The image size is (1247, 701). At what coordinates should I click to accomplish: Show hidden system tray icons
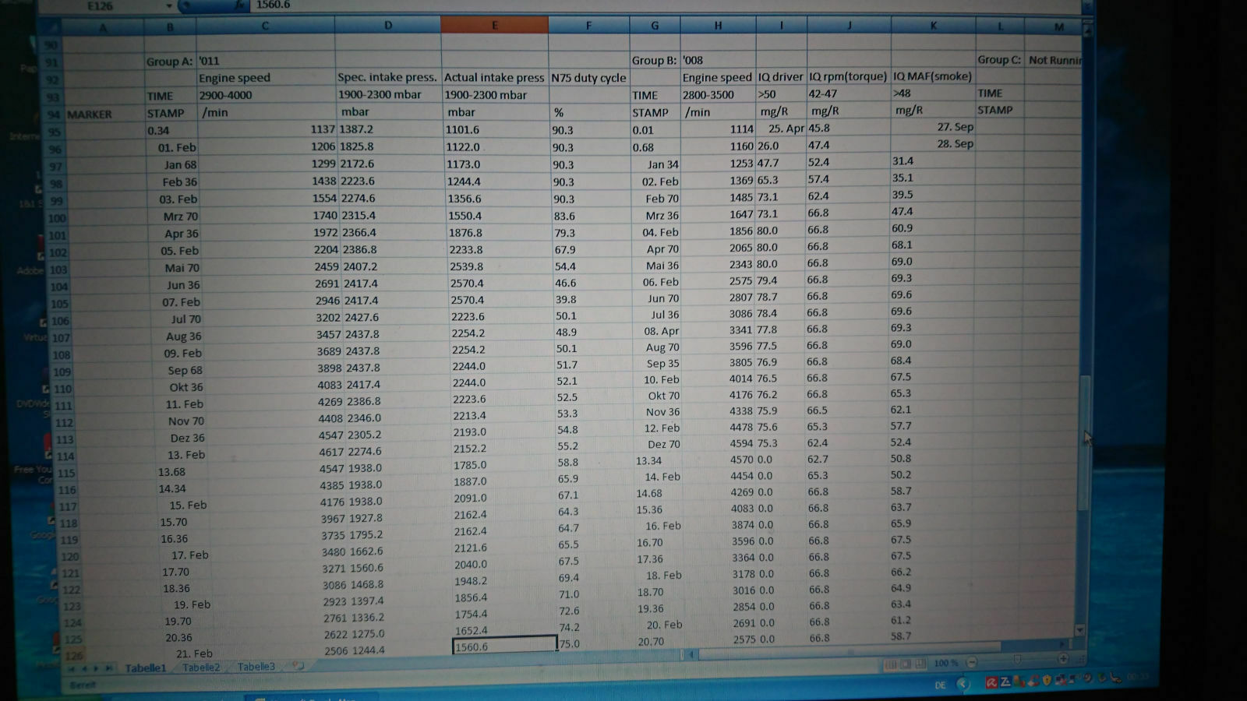[x=963, y=684]
